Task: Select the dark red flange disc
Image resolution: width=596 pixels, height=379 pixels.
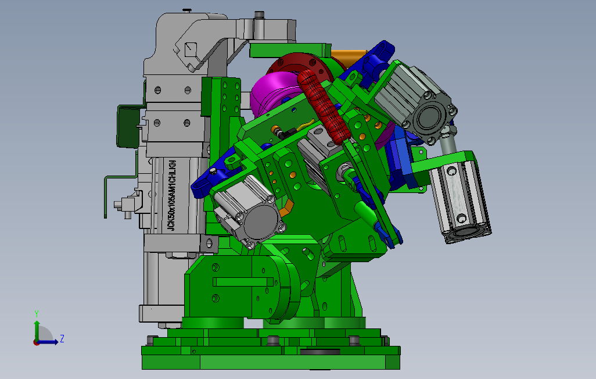Action: point(300,67)
